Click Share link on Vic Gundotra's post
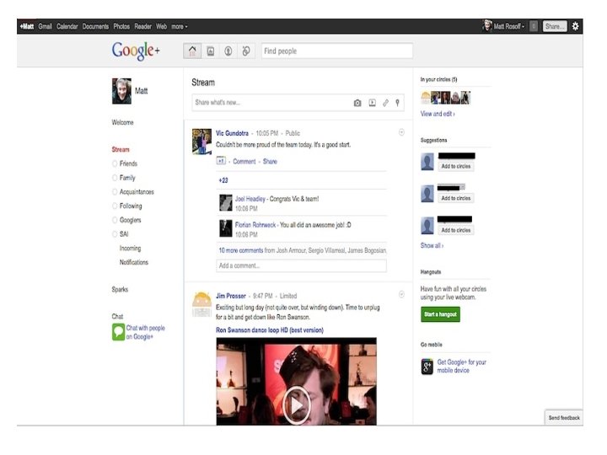 (x=270, y=161)
